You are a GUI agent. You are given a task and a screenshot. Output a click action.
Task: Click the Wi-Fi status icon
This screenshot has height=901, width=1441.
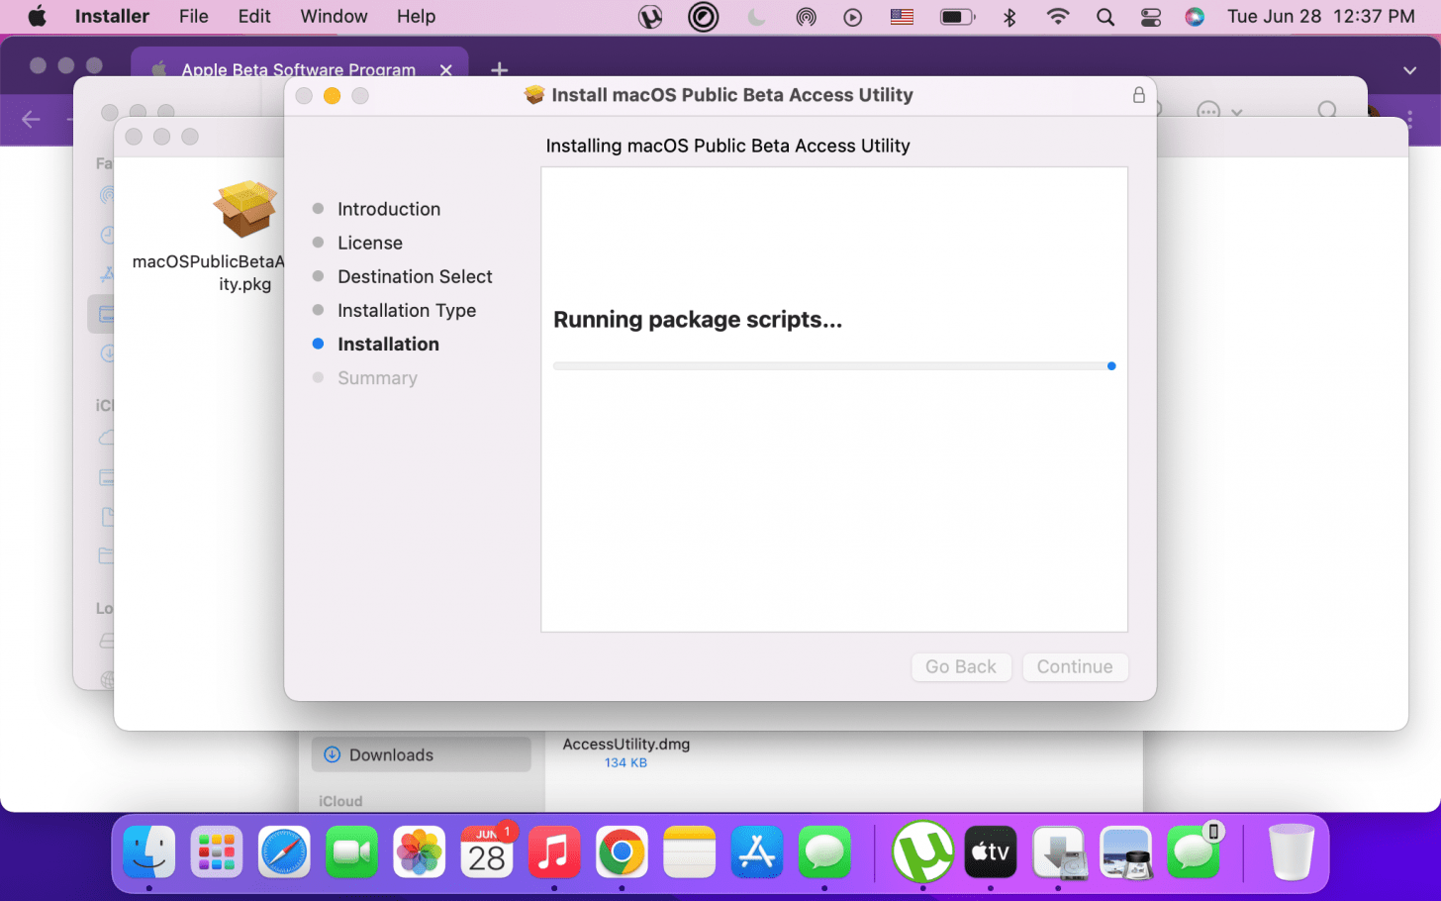click(x=1058, y=17)
